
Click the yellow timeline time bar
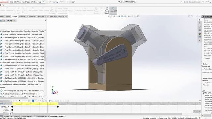(x=35, y=104)
